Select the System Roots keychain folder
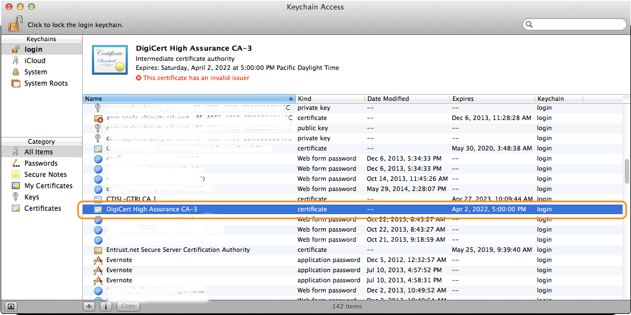631x315 pixels. (45, 83)
